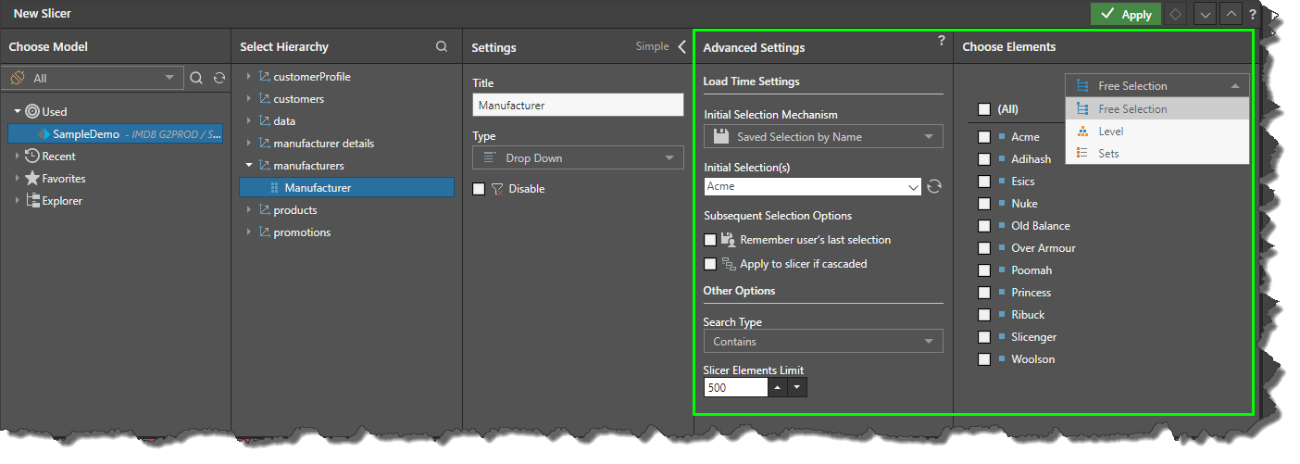Click the search icon in Select Hierarchy

click(x=442, y=46)
